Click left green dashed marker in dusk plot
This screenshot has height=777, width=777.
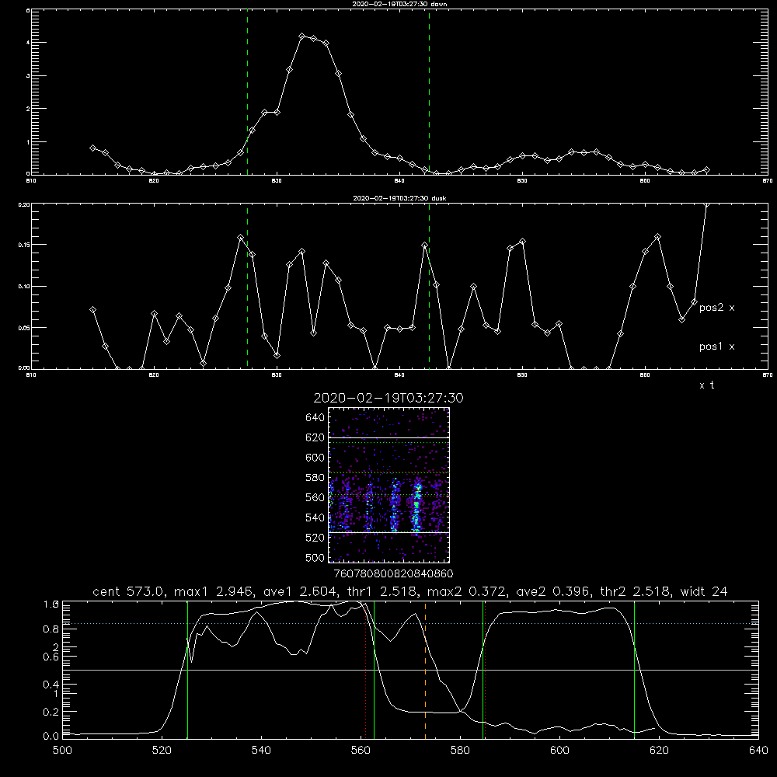point(247,286)
